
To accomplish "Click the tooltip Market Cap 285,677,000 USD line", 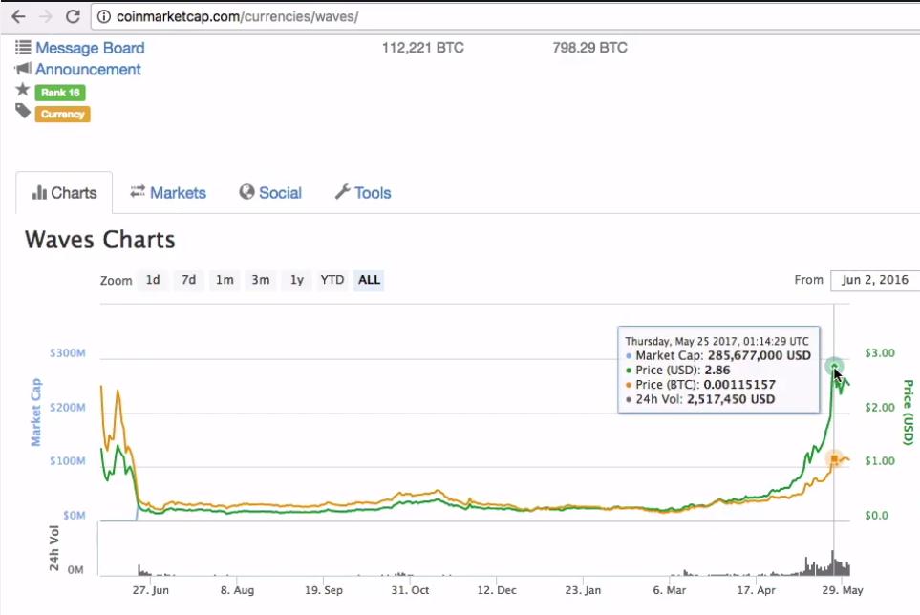I will [x=718, y=355].
